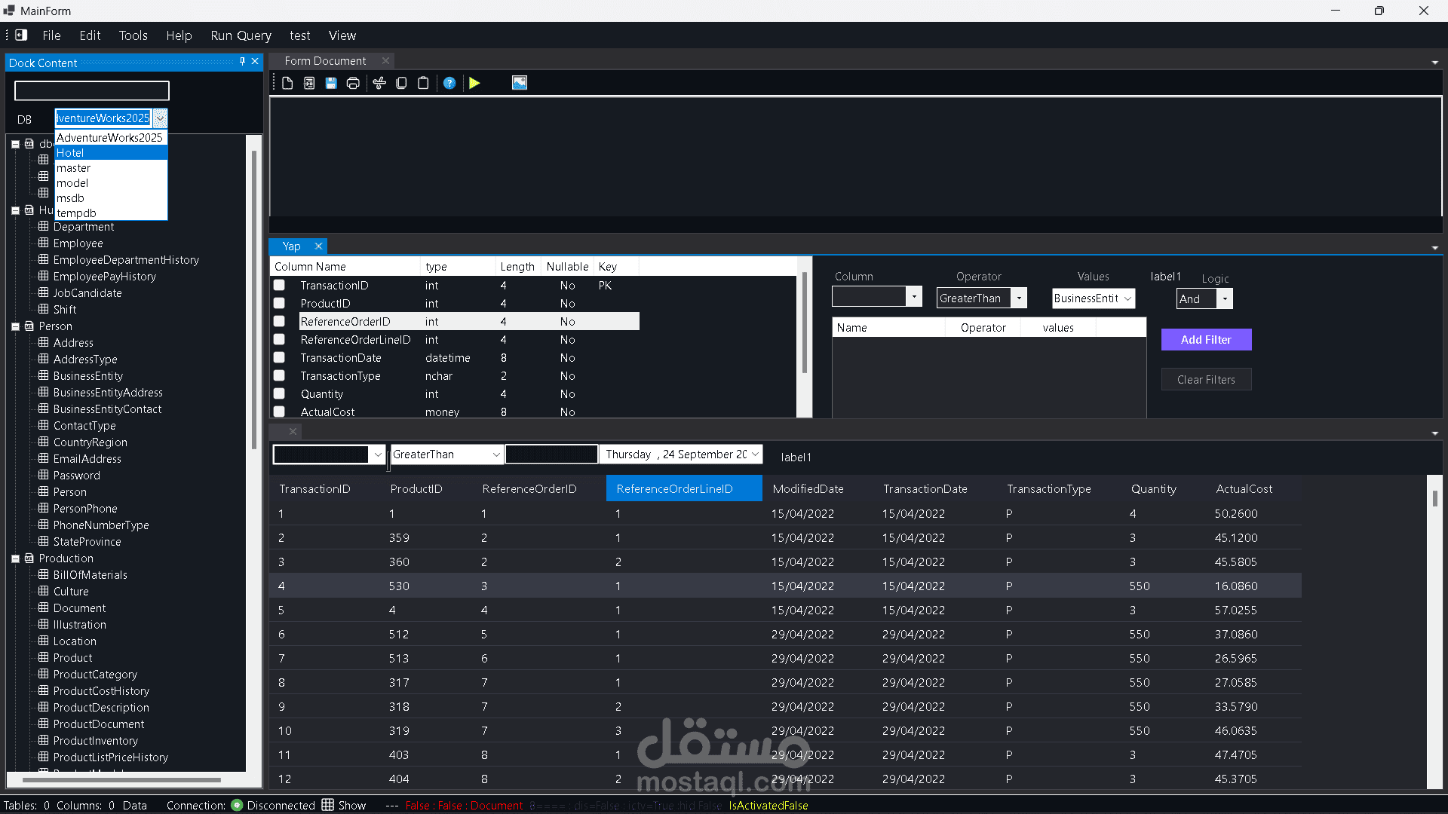Click the Cut scissors icon
The image size is (1448, 814).
(379, 83)
